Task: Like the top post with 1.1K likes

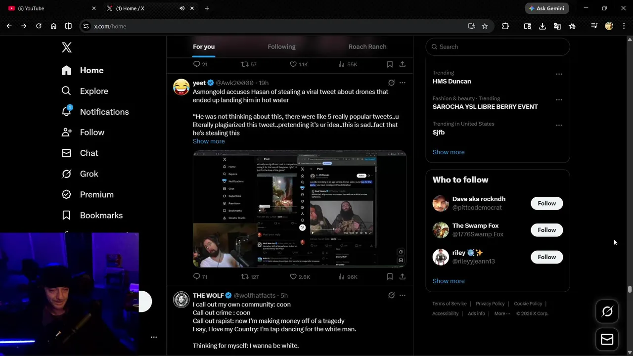Action: 299,64
